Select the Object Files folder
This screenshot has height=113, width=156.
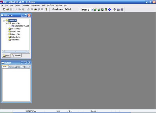(16, 31)
